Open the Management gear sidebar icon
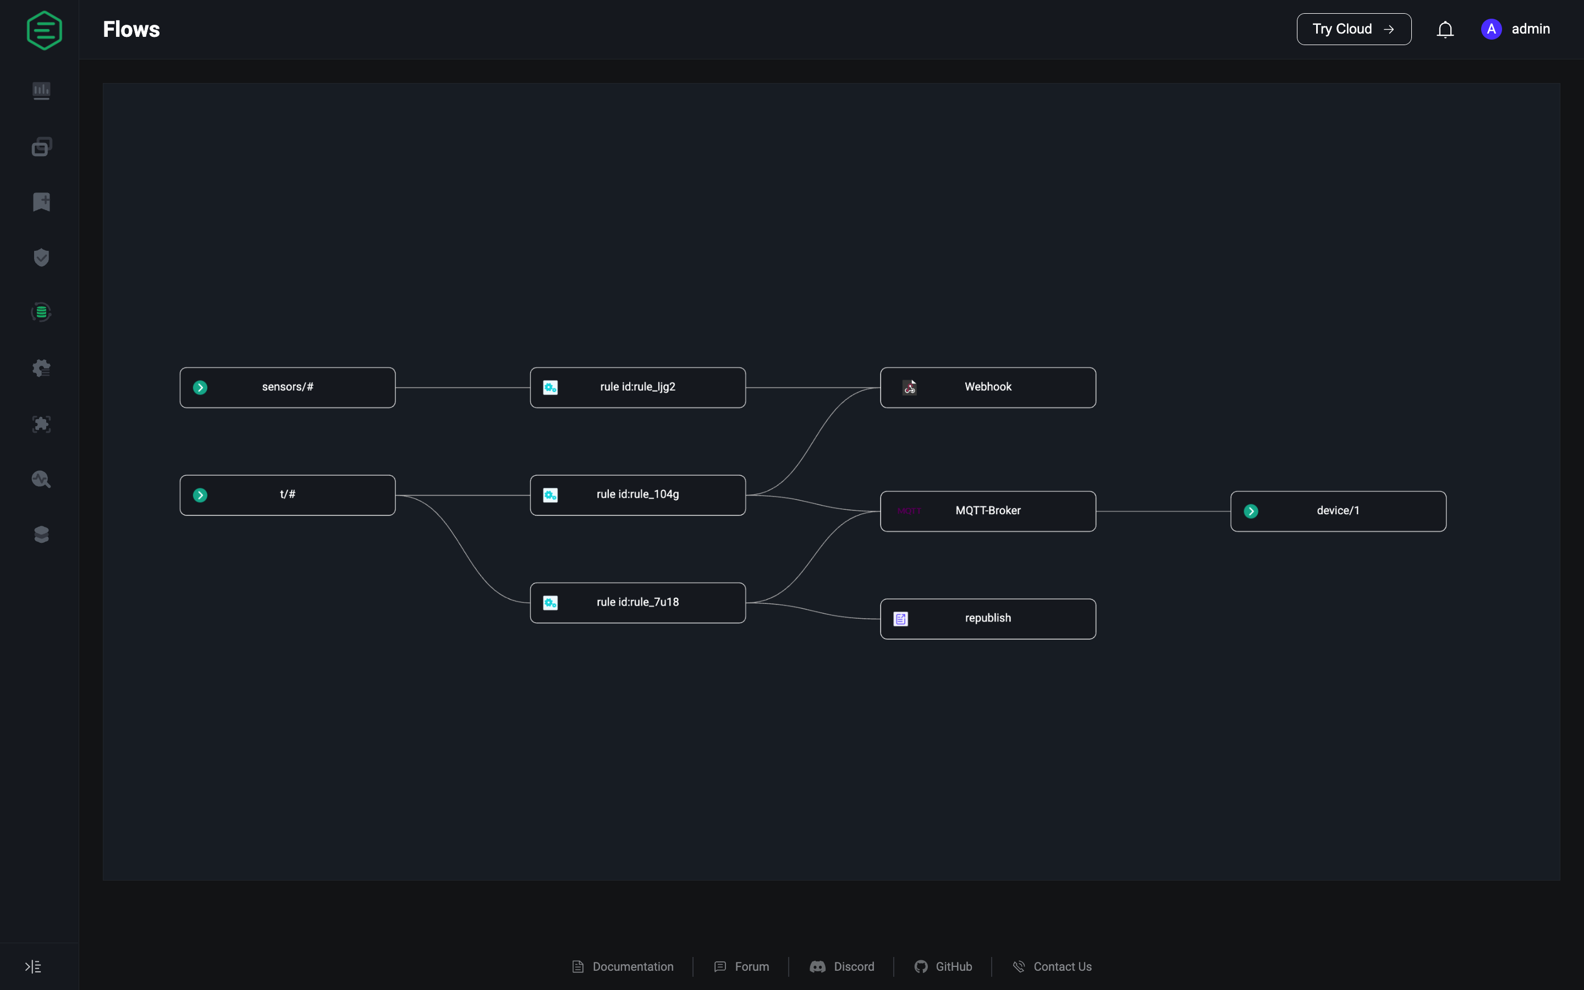The height and width of the screenshot is (990, 1584). coord(41,368)
